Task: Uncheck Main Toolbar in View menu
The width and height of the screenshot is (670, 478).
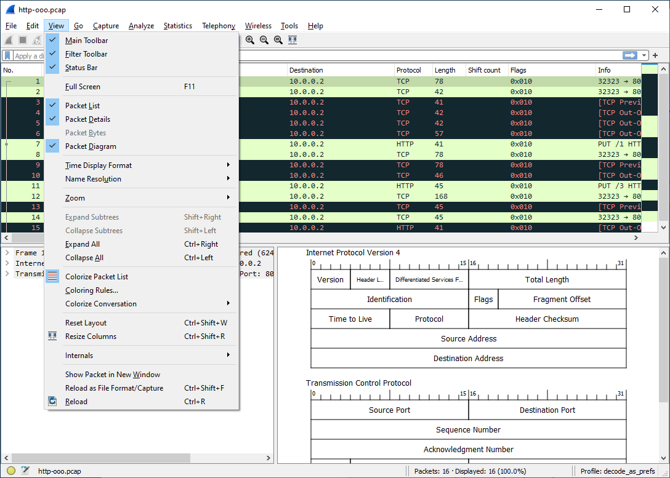Action: pos(86,41)
